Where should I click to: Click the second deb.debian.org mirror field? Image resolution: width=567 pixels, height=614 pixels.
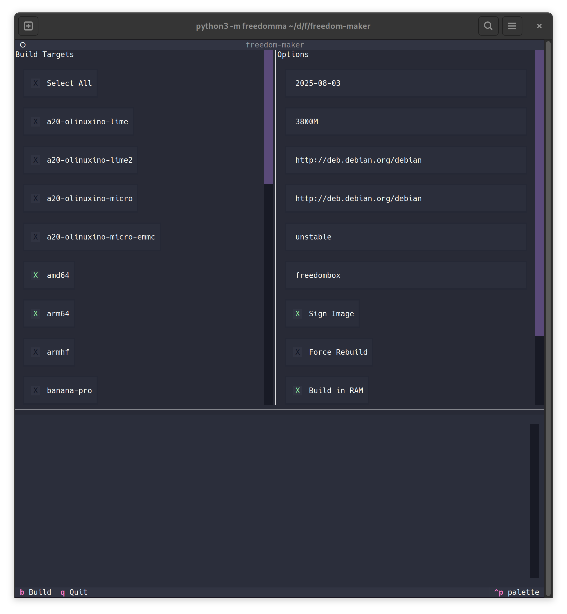click(x=406, y=198)
